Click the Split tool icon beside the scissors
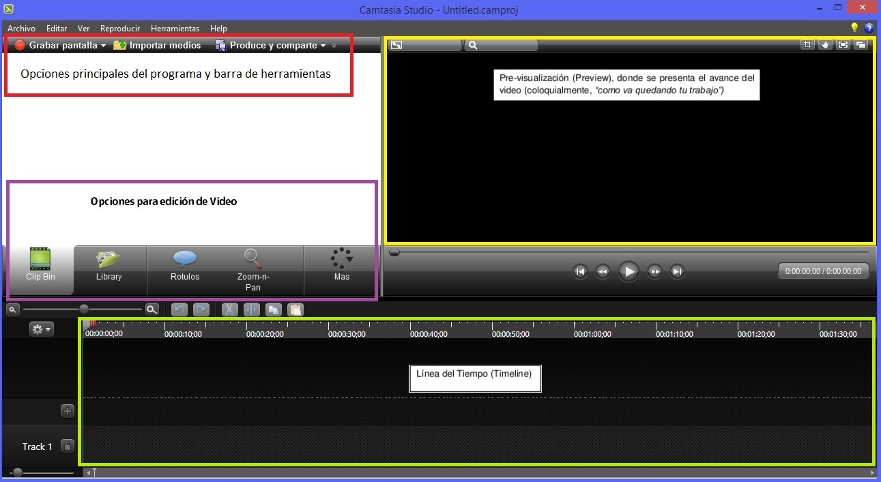Image resolution: width=881 pixels, height=482 pixels. click(251, 310)
